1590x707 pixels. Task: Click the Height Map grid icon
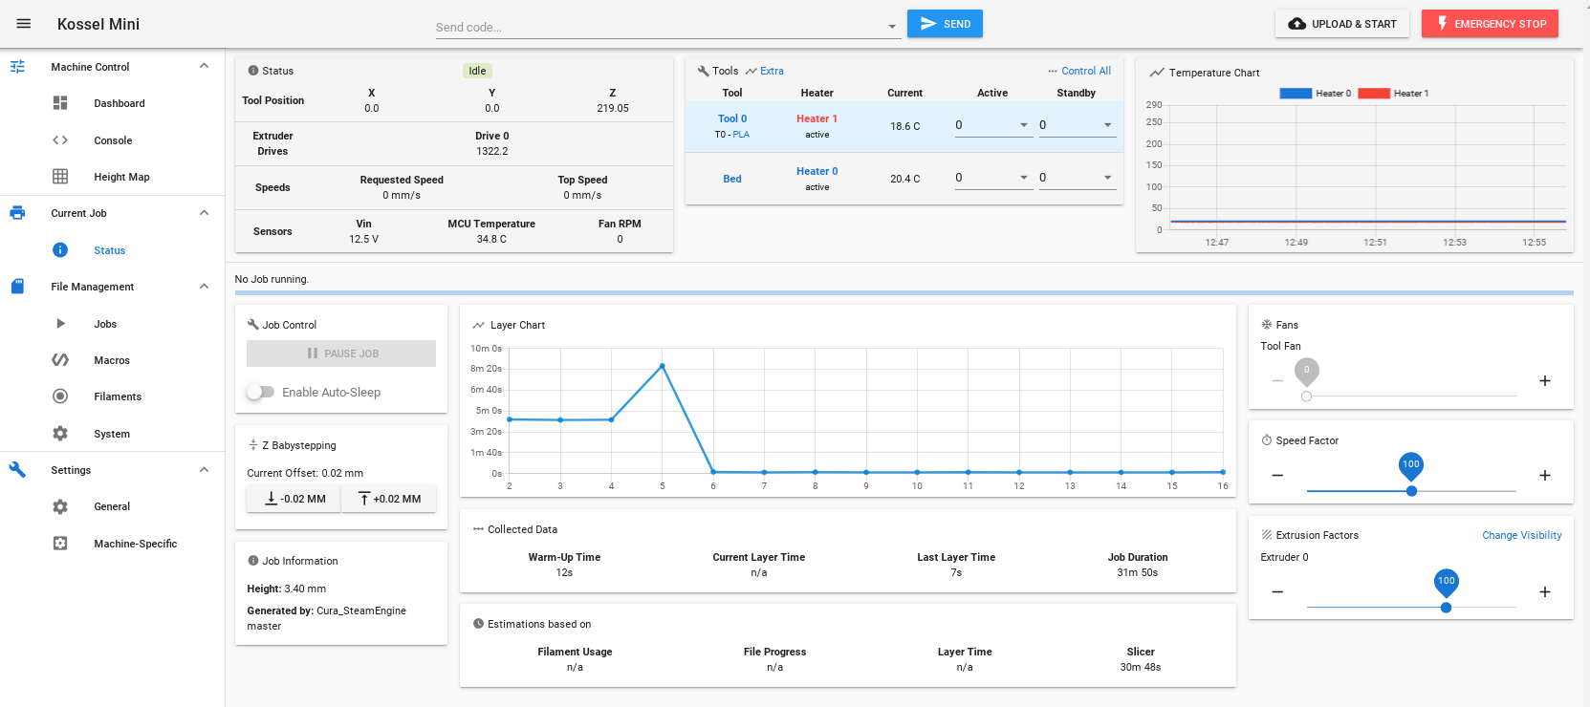(60, 177)
